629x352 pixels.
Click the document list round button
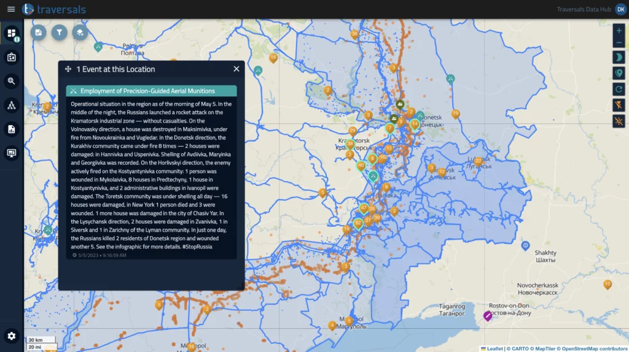pyautogui.click(x=39, y=33)
